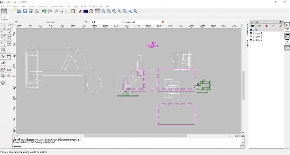
Task: Select the Insert Image tool
Action: (x=3, y=63)
